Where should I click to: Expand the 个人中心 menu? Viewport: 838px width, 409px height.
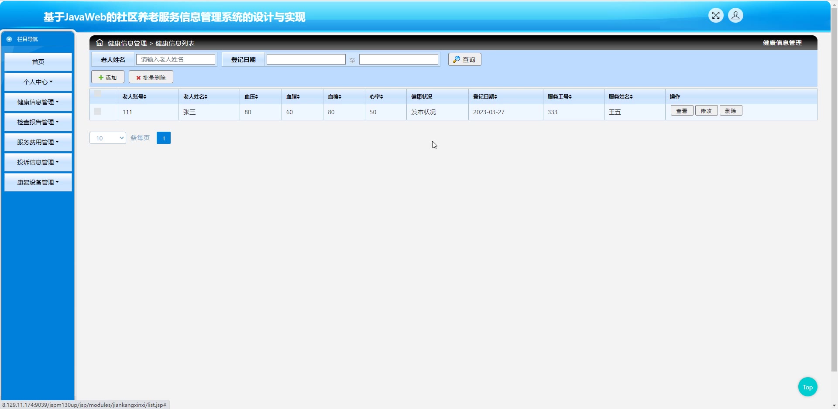tap(38, 82)
